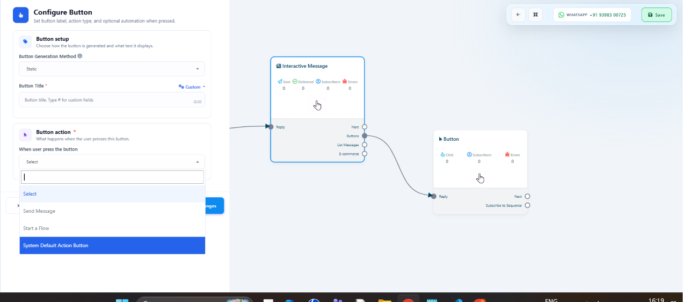Click the Subscribers icon in Interactive Message node
683x302 pixels.
[x=318, y=82]
